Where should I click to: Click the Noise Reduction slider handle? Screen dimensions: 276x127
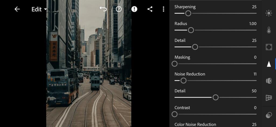(183, 81)
